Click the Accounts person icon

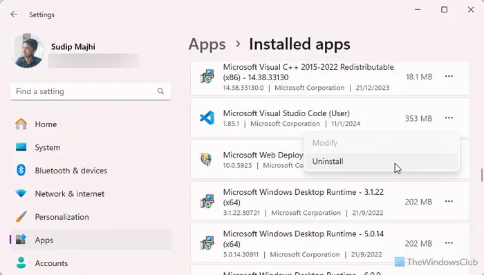click(x=21, y=263)
